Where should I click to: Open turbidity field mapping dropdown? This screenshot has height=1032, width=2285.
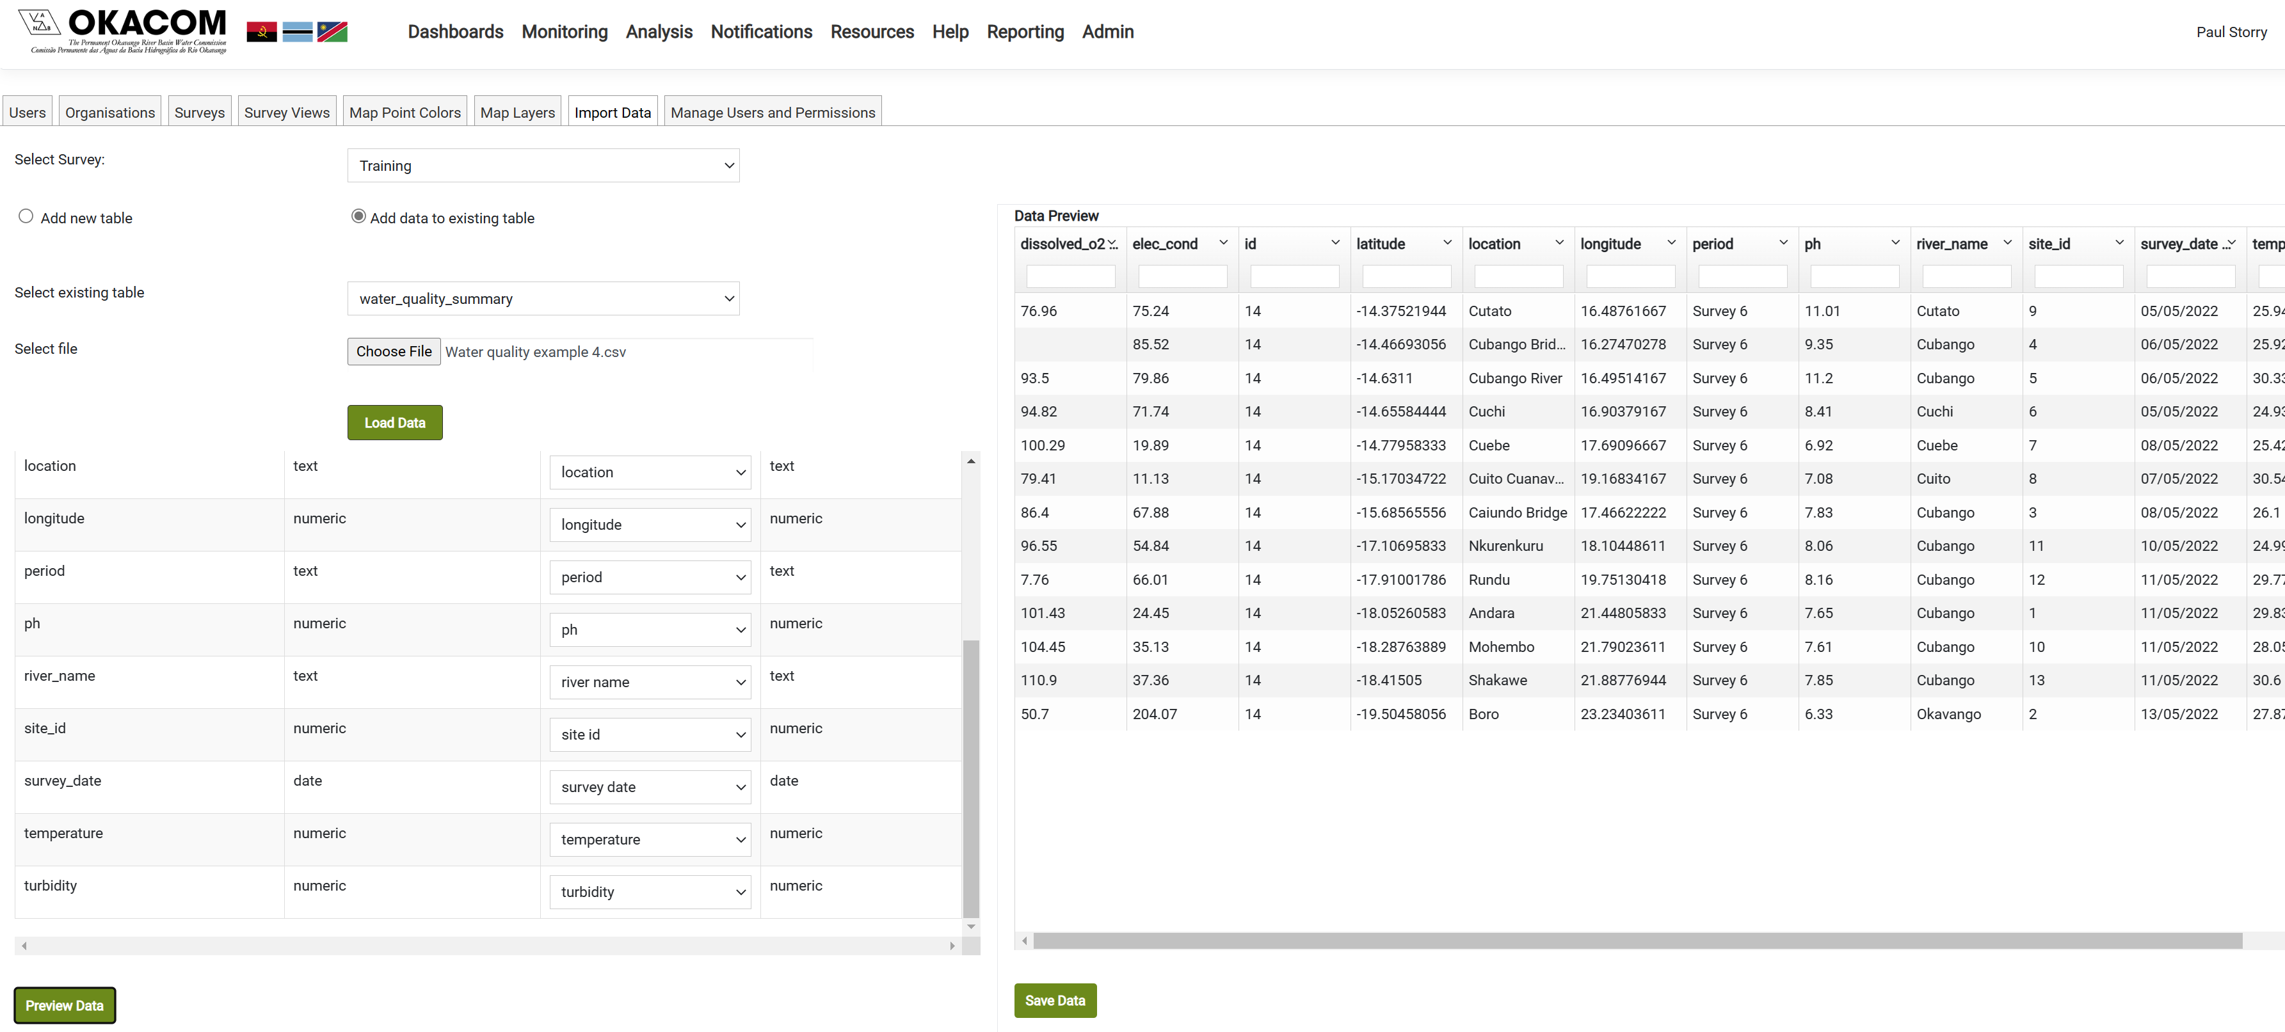coord(650,892)
